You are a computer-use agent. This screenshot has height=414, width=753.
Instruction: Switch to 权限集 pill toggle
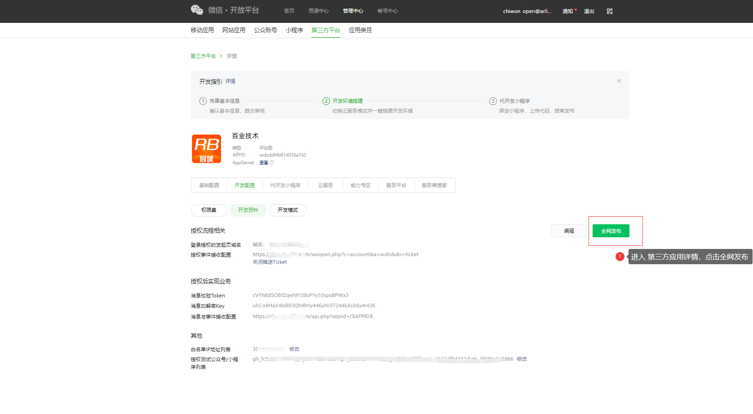pos(208,210)
